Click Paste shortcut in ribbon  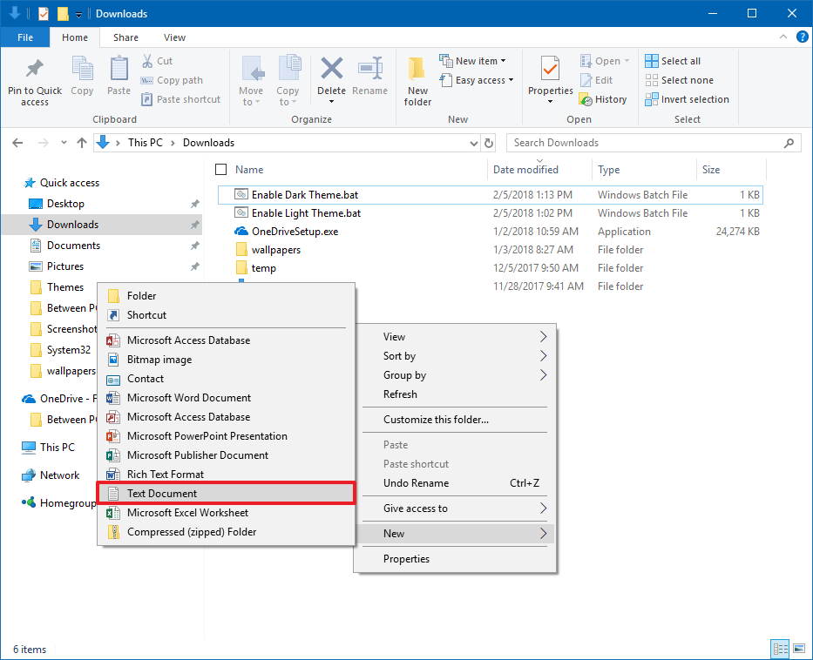pos(181,99)
